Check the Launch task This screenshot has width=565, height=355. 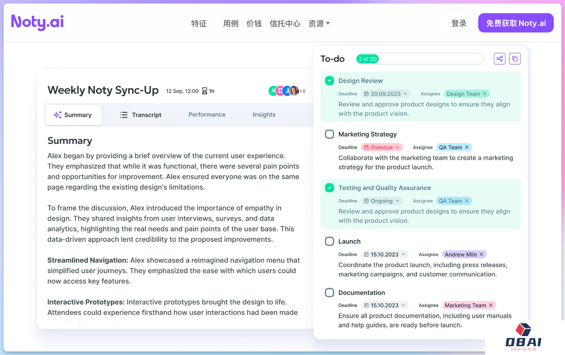point(329,241)
